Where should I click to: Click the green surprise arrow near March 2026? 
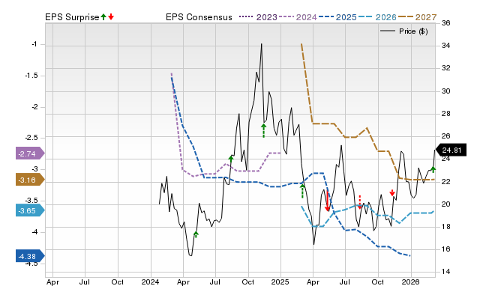point(433,170)
